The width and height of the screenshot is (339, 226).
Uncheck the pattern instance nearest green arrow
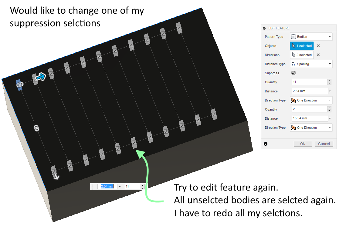point(134,142)
